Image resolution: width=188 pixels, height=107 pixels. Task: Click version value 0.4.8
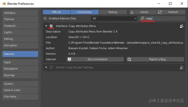point(72,54)
